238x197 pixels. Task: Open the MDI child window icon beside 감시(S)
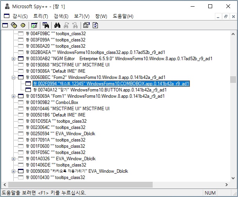click(7, 16)
